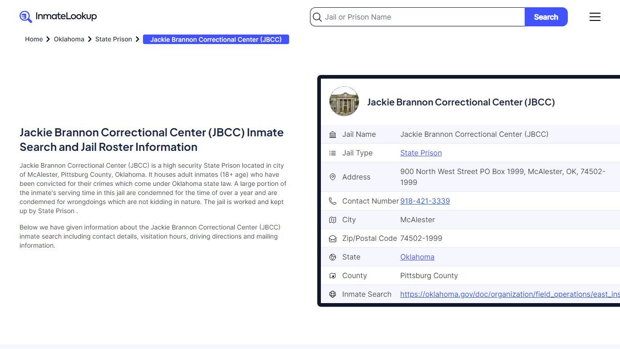Click the Jail Type row label
This screenshot has width=620, height=349.
pos(357,153)
